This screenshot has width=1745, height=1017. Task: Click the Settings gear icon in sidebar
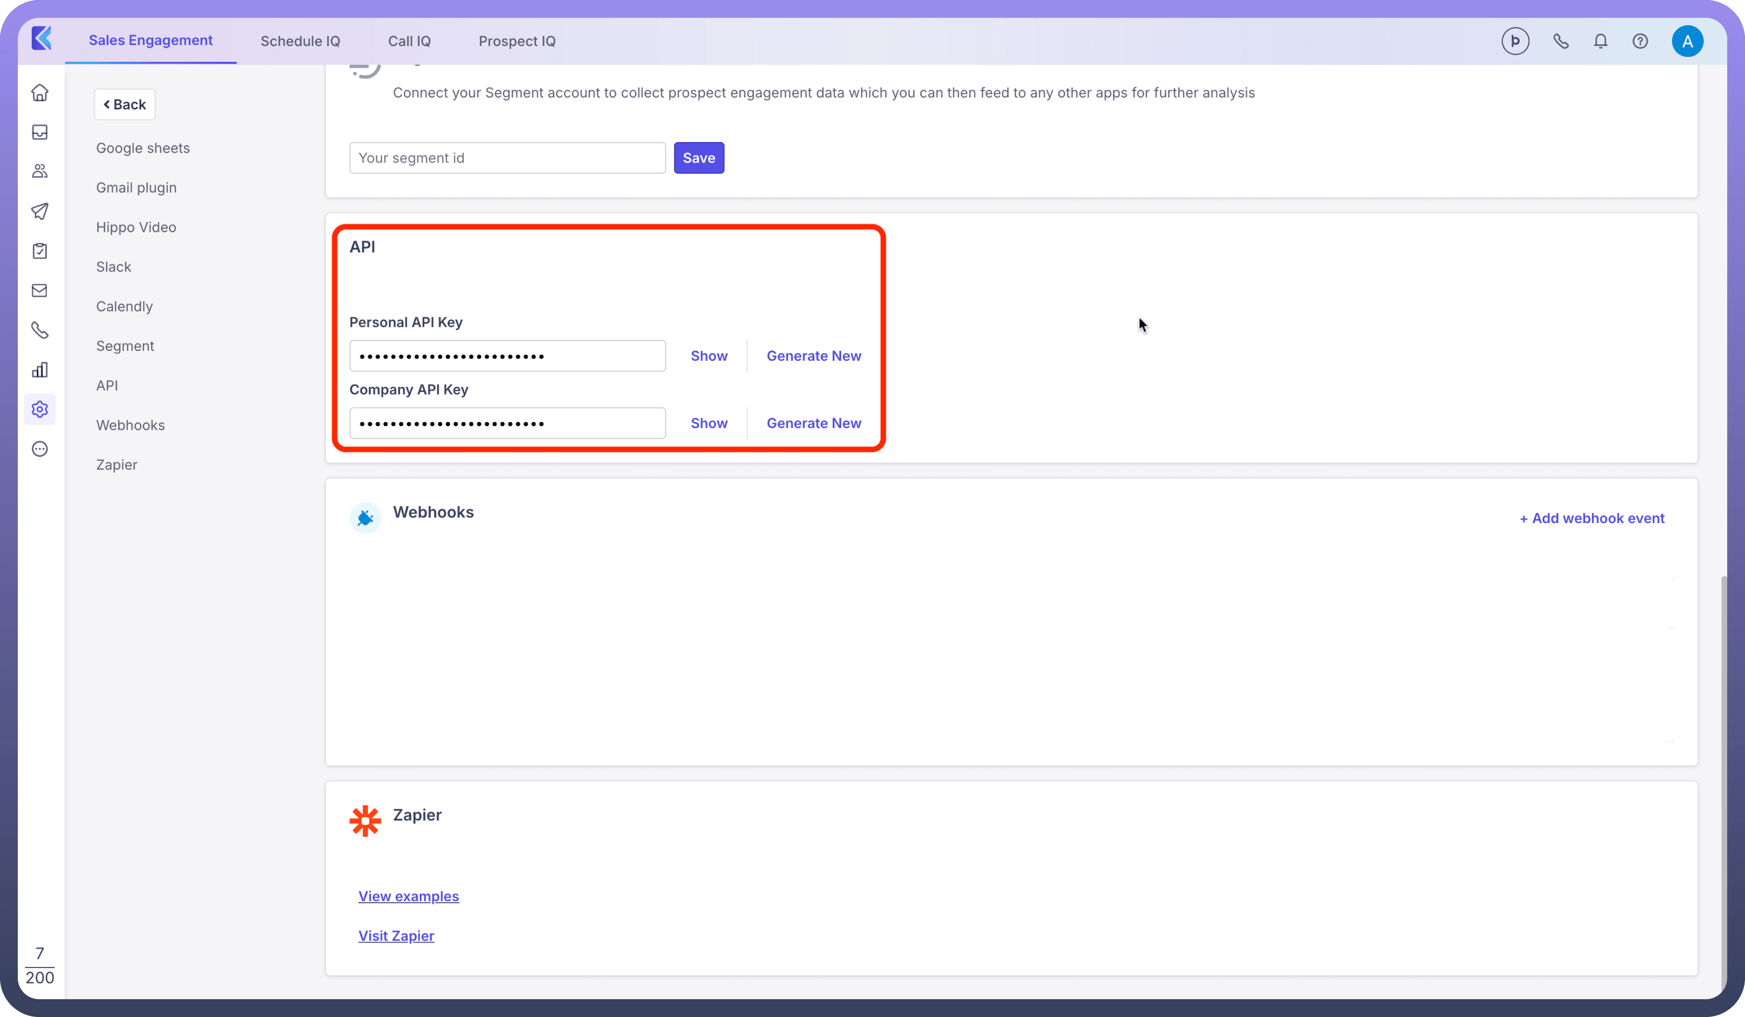40,410
